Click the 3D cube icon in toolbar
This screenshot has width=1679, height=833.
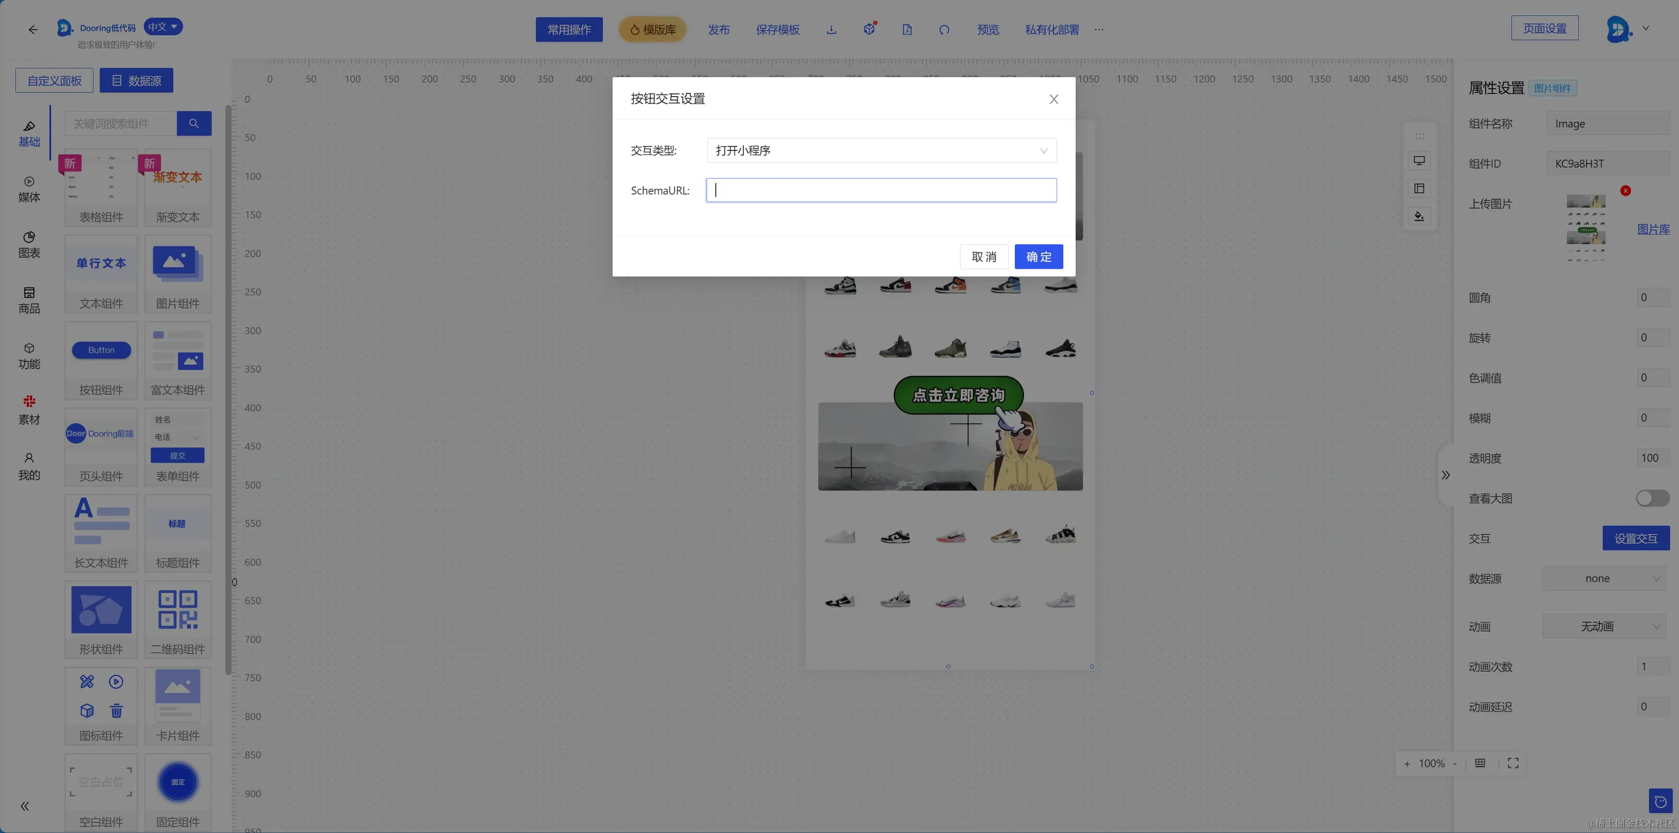(869, 29)
